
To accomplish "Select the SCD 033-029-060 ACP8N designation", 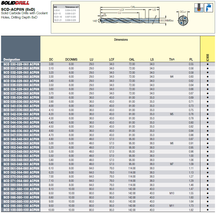I will 21,77.
